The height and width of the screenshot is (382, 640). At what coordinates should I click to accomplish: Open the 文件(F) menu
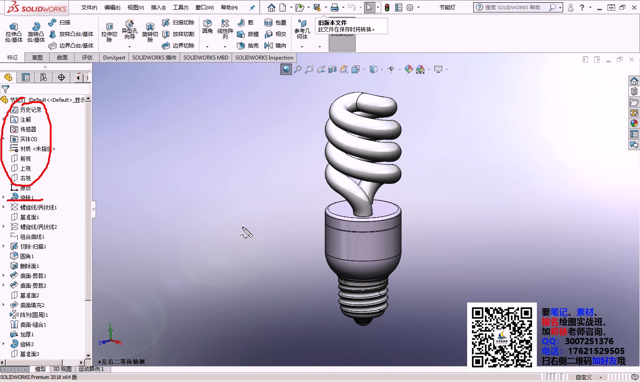[x=89, y=8]
